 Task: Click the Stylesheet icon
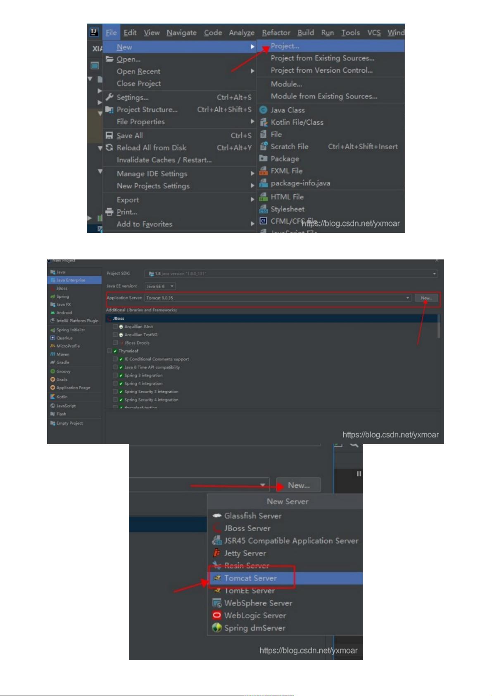click(263, 209)
